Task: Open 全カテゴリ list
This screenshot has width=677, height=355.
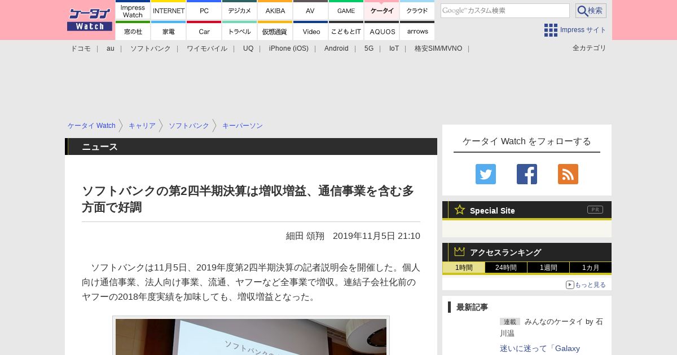Action: coord(590,48)
